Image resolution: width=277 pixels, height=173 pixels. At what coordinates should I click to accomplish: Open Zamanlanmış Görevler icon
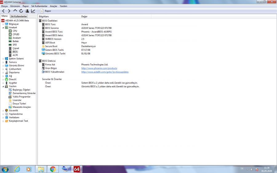click(10, 93)
